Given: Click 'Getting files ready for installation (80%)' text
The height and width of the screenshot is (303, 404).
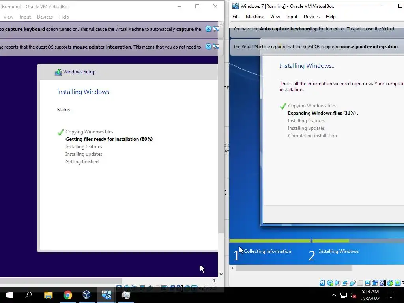Looking at the screenshot, I should [109, 139].
